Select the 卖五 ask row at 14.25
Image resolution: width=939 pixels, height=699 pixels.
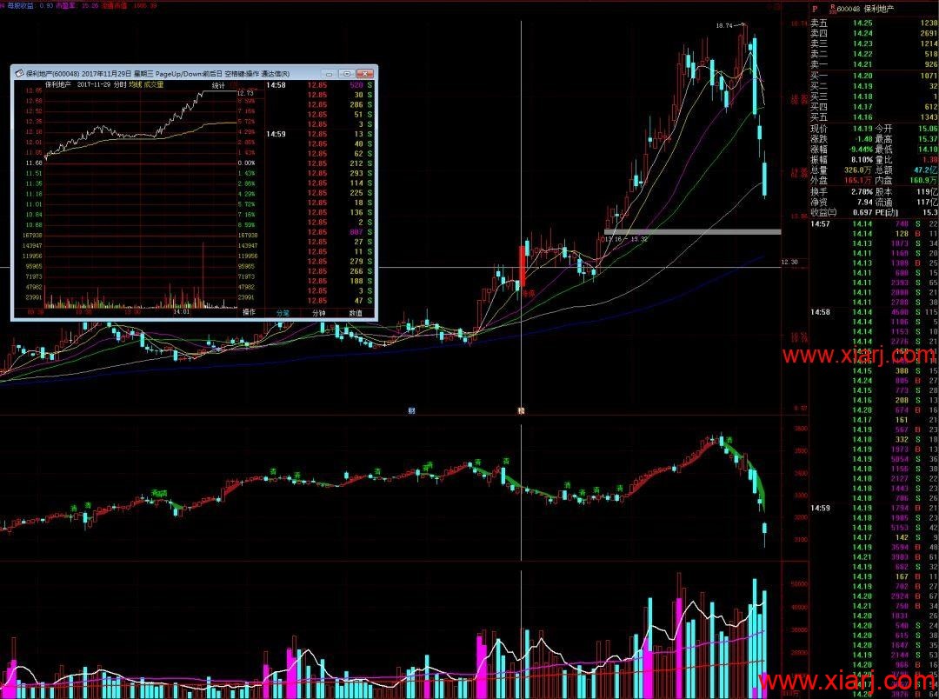[874, 23]
